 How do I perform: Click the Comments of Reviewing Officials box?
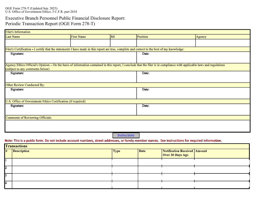(127, 126)
